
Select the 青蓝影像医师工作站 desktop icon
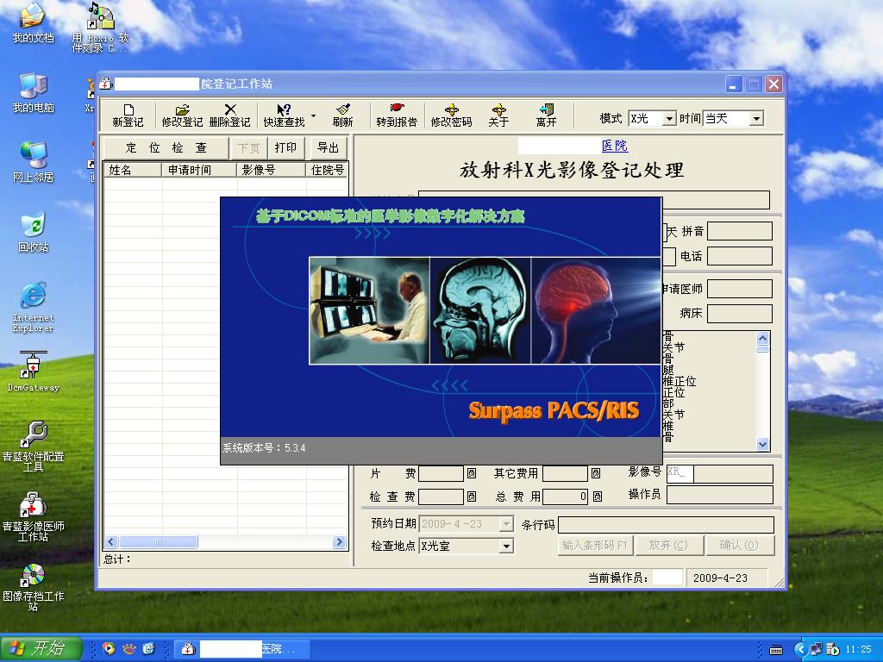(x=34, y=515)
